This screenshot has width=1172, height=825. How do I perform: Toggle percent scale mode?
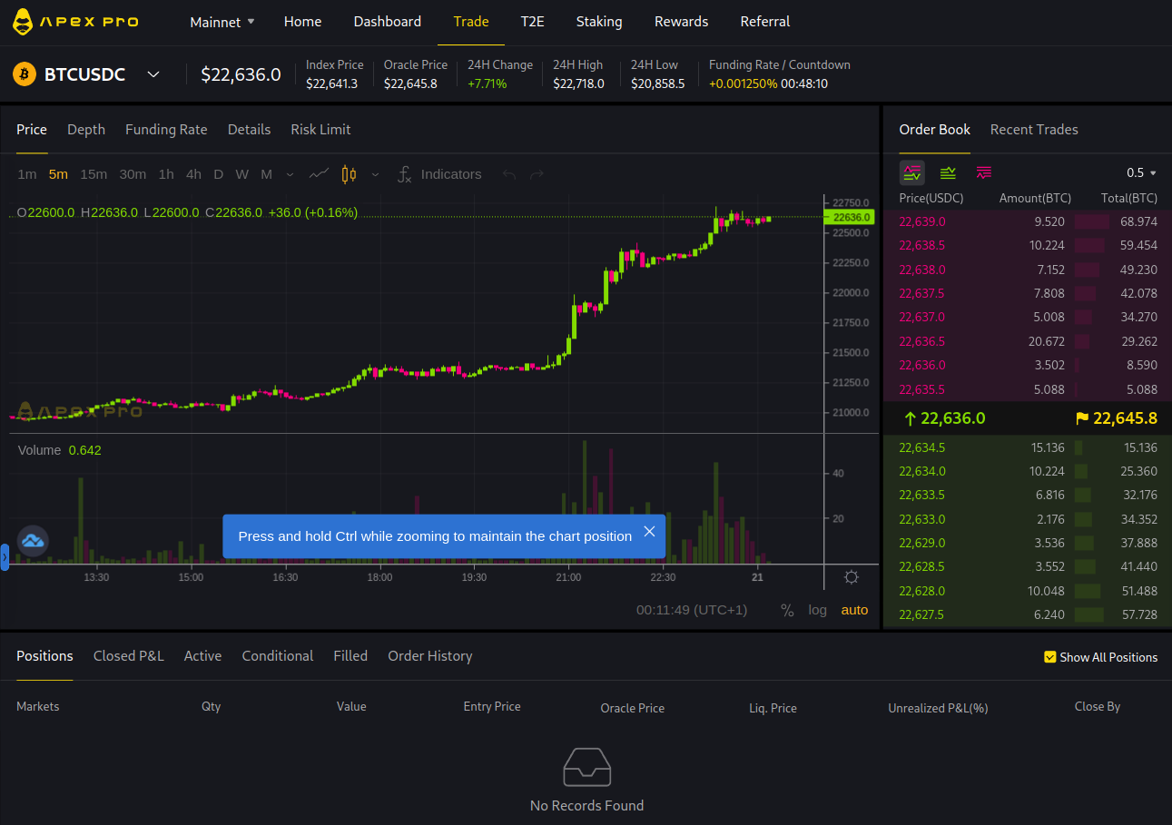787,610
